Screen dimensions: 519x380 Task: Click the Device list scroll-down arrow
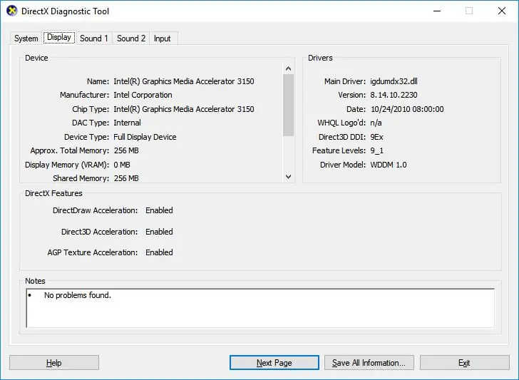(288, 177)
